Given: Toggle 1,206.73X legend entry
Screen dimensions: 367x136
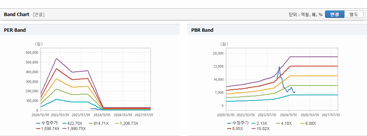Looking at the screenshot, I should click(x=126, y=123).
